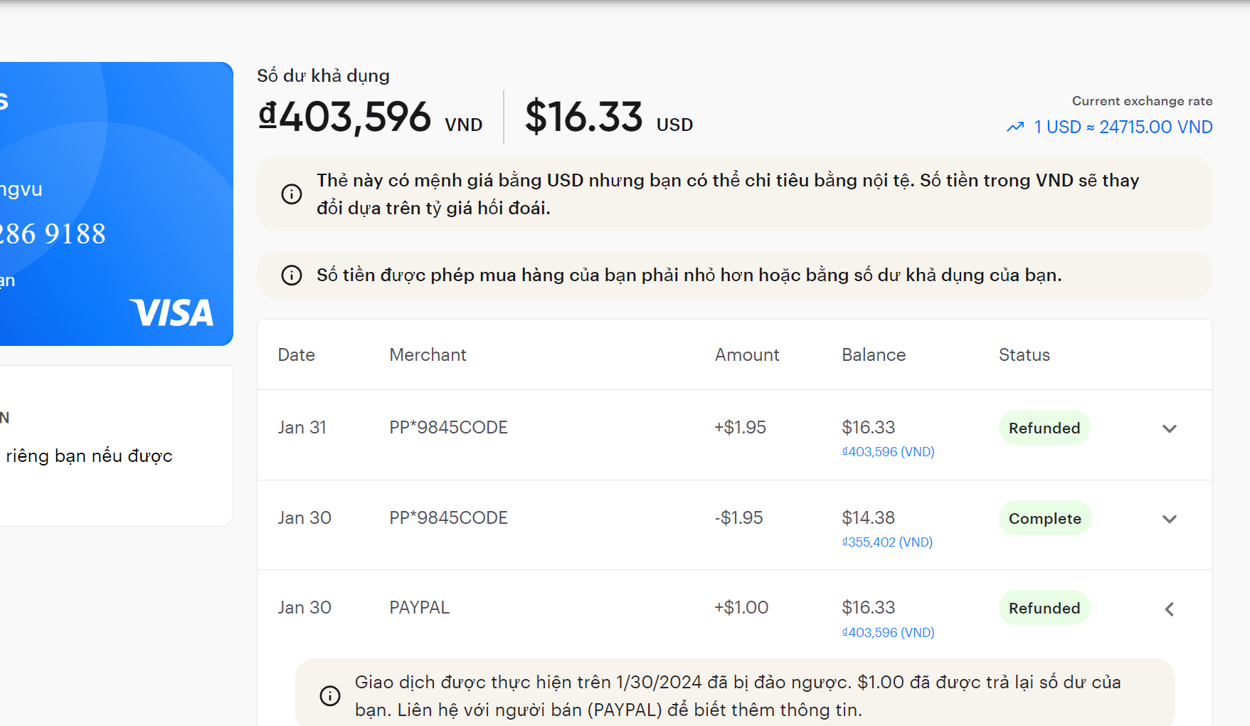The image size is (1250, 726).
Task: Click the info icon beside the USD denomination notice
Action: [292, 194]
